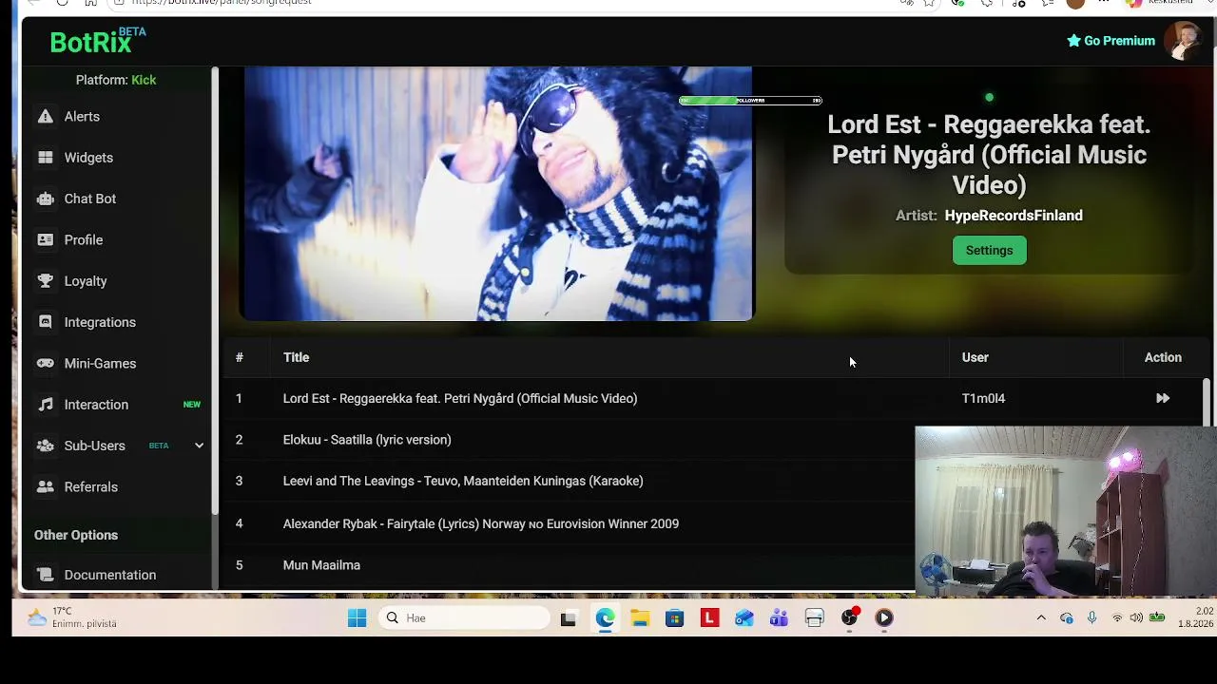Click the Task View taskbar icon
1217x684 pixels.
click(569, 618)
